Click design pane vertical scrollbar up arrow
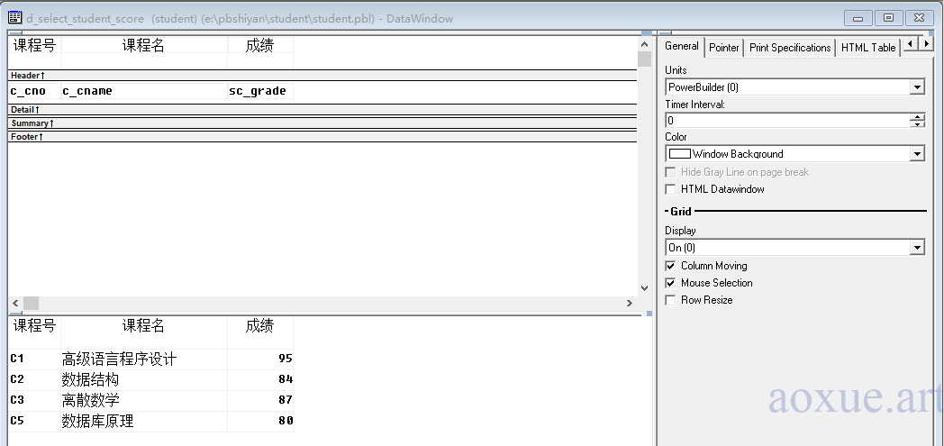The width and height of the screenshot is (944, 446). click(x=644, y=44)
